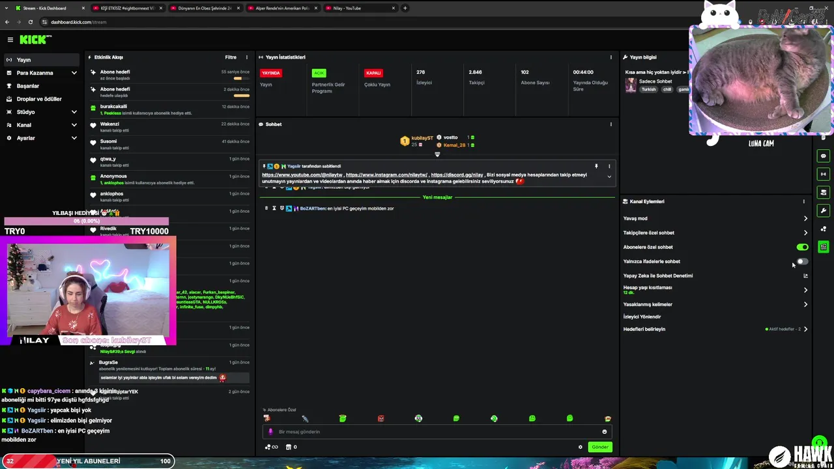
Task: Click the shield ban icon on BoZARTben's message
Action: click(281, 208)
